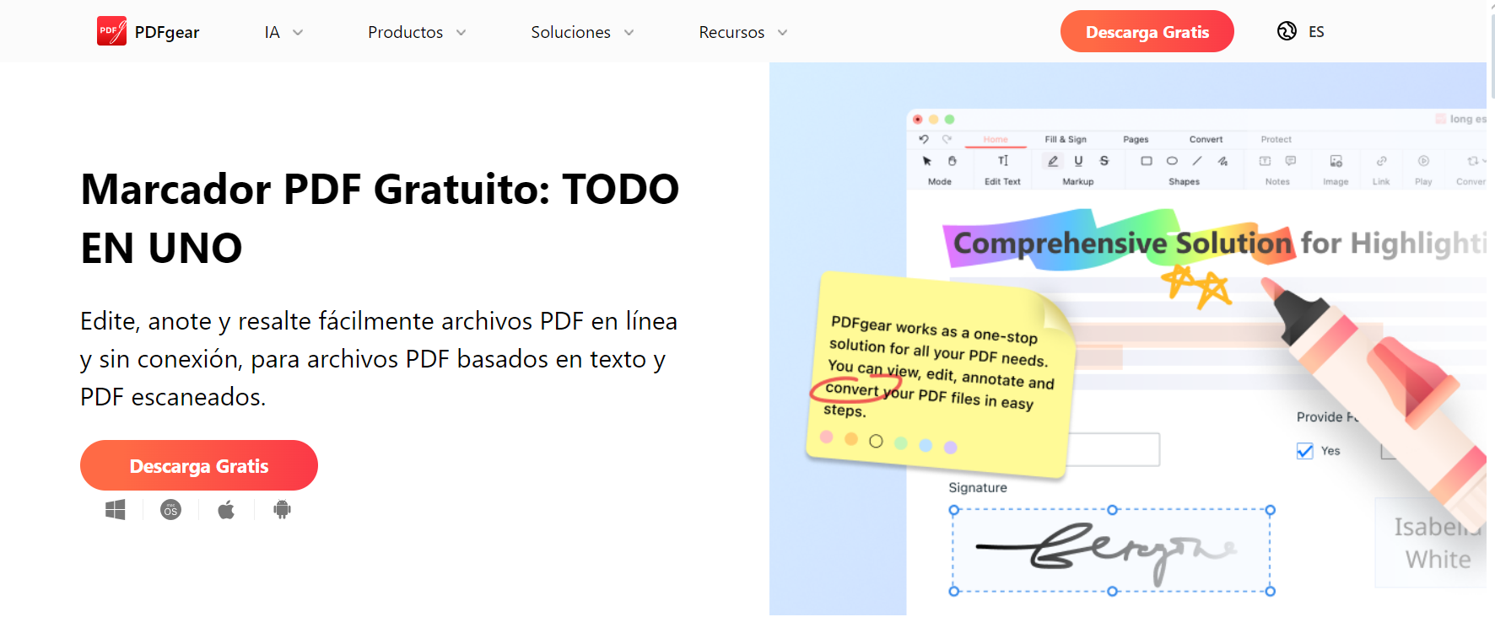Pick the outlined yellow sticky note color dot
This screenshot has height=617, width=1495.
pyautogui.click(x=876, y=441)
